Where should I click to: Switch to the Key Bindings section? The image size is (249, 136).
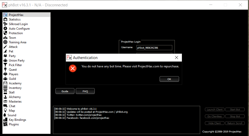(x=17, y=120)
